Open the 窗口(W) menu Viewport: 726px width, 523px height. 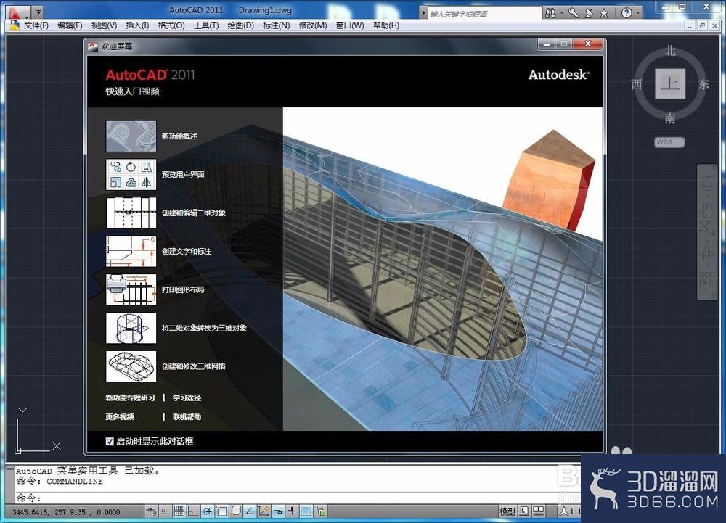(x=350, y=25)
